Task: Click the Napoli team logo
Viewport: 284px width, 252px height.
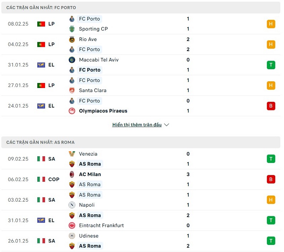Action: tap(72, 205)
